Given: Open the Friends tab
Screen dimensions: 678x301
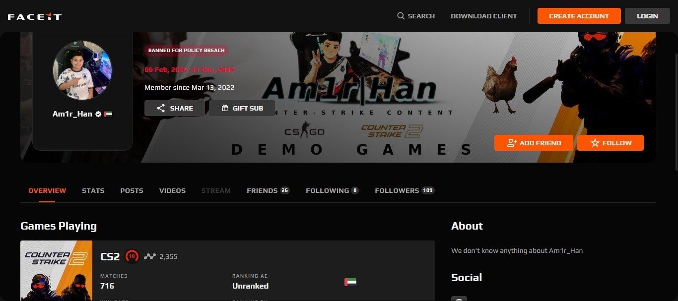Looking at the screenshot, I should pyautogui.click(x=268, y=190).
